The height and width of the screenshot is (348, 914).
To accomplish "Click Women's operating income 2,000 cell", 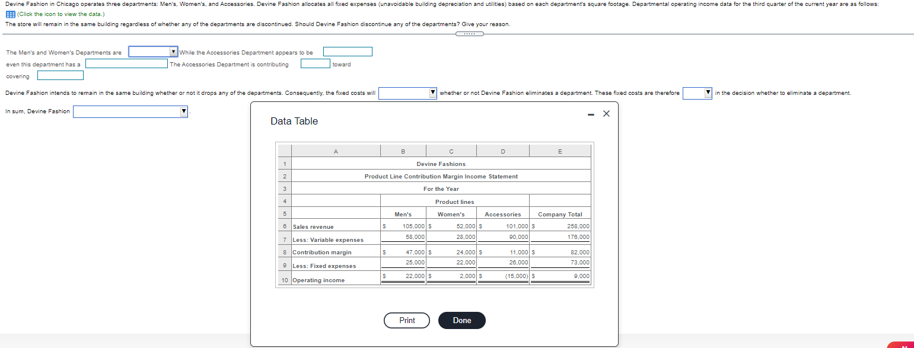I will (x=451, y=276).
